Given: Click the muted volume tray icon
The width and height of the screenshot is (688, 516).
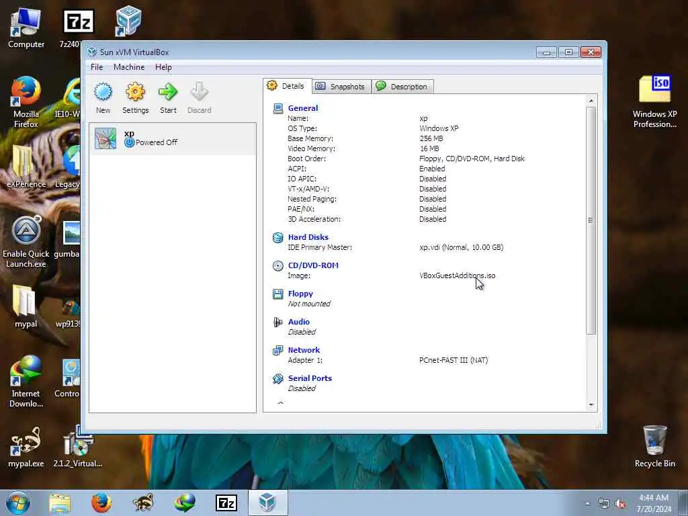Looking at the screenshot, I should [620, 504].
